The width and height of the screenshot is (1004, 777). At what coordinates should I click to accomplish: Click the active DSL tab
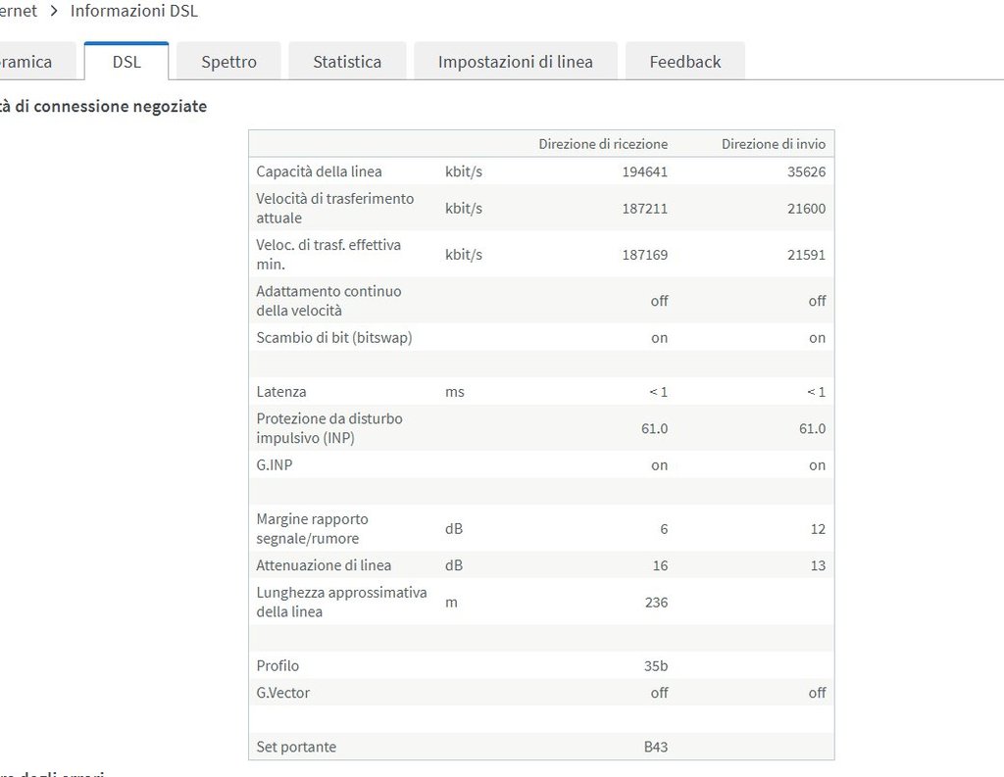pyautogui.click(x=126, y=62)
